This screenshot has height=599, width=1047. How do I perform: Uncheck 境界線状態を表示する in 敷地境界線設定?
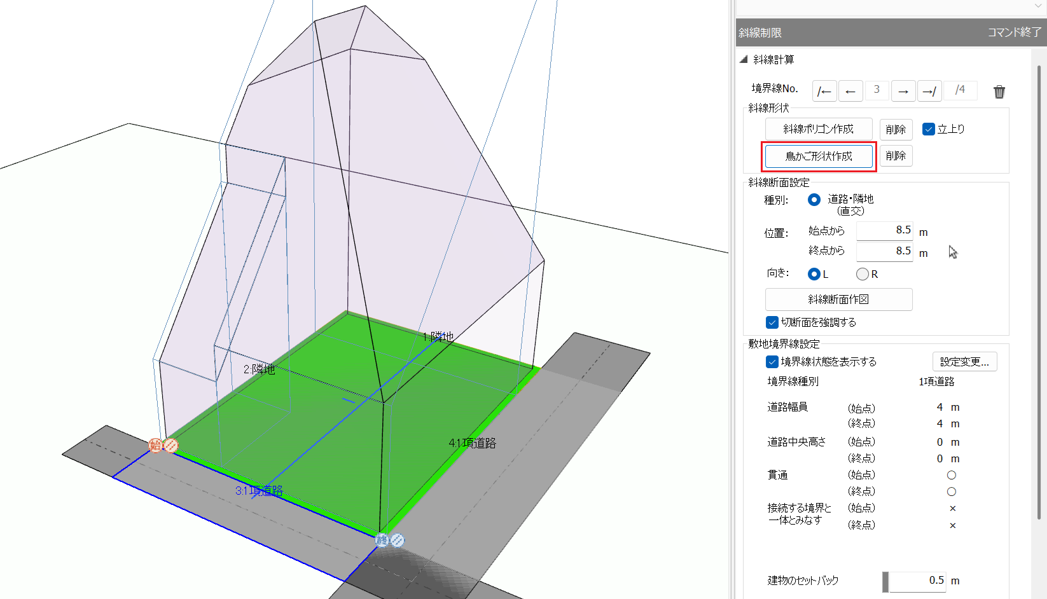(x=772, y=362)
